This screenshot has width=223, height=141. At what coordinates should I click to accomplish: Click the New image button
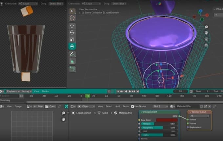point(38,106)
